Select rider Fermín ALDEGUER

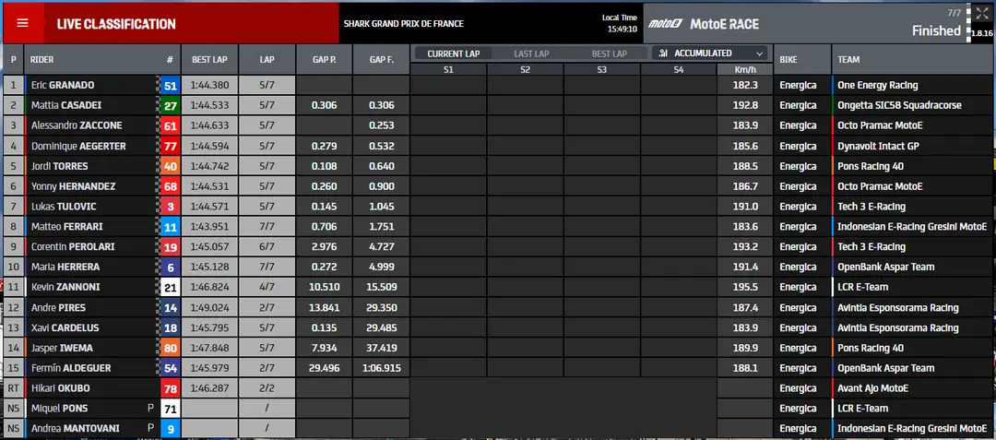point(70,368)
